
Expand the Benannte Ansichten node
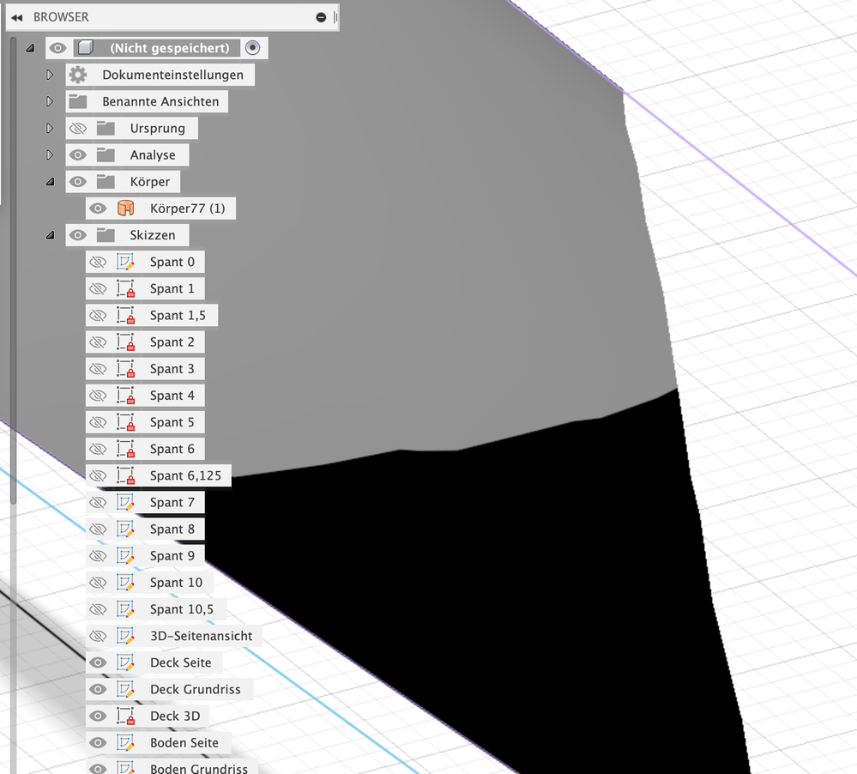(x=50, y=101)
